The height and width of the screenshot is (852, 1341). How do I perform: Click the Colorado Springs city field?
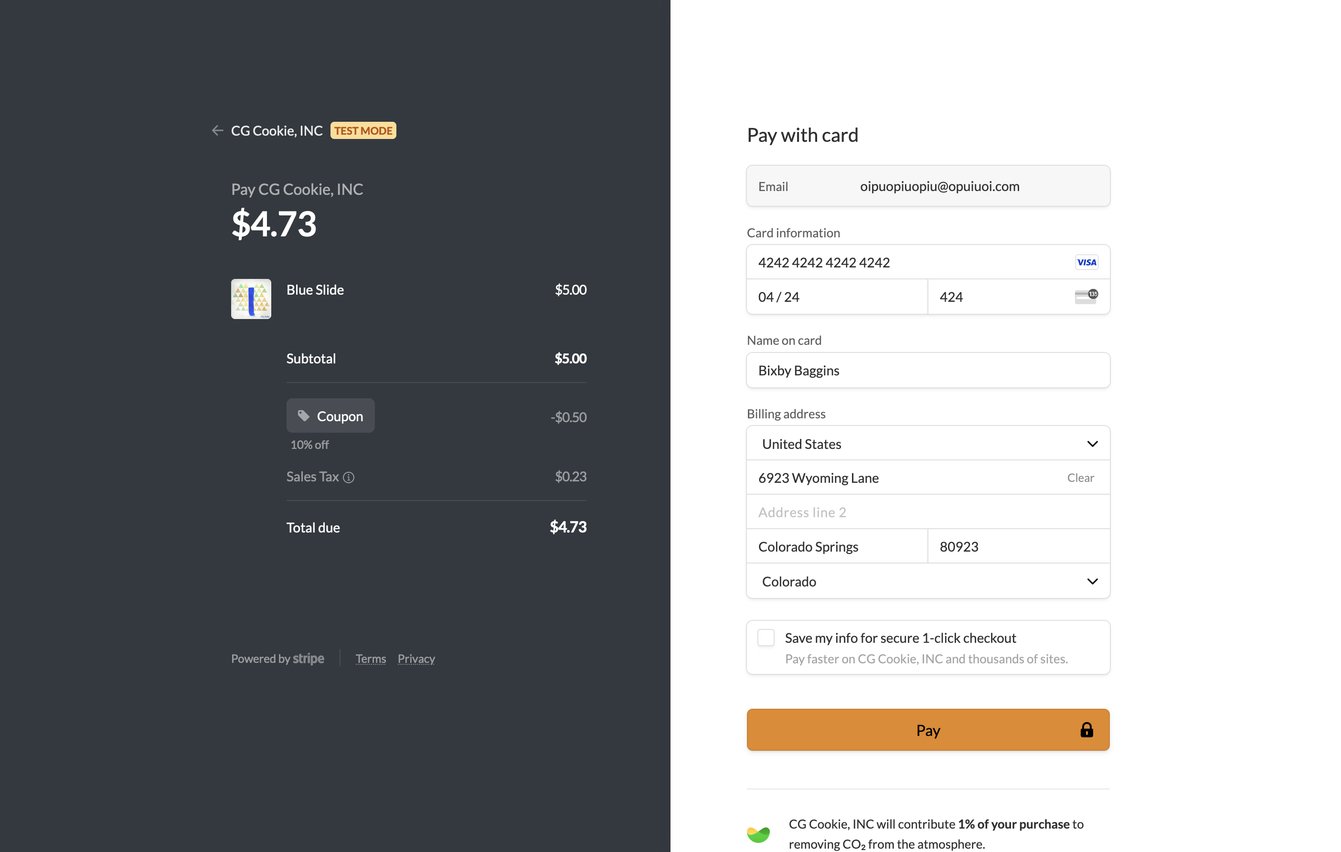[x=837, y=547]
